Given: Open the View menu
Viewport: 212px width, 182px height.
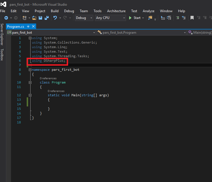Looking at the screenshot, I should [25, 11].
